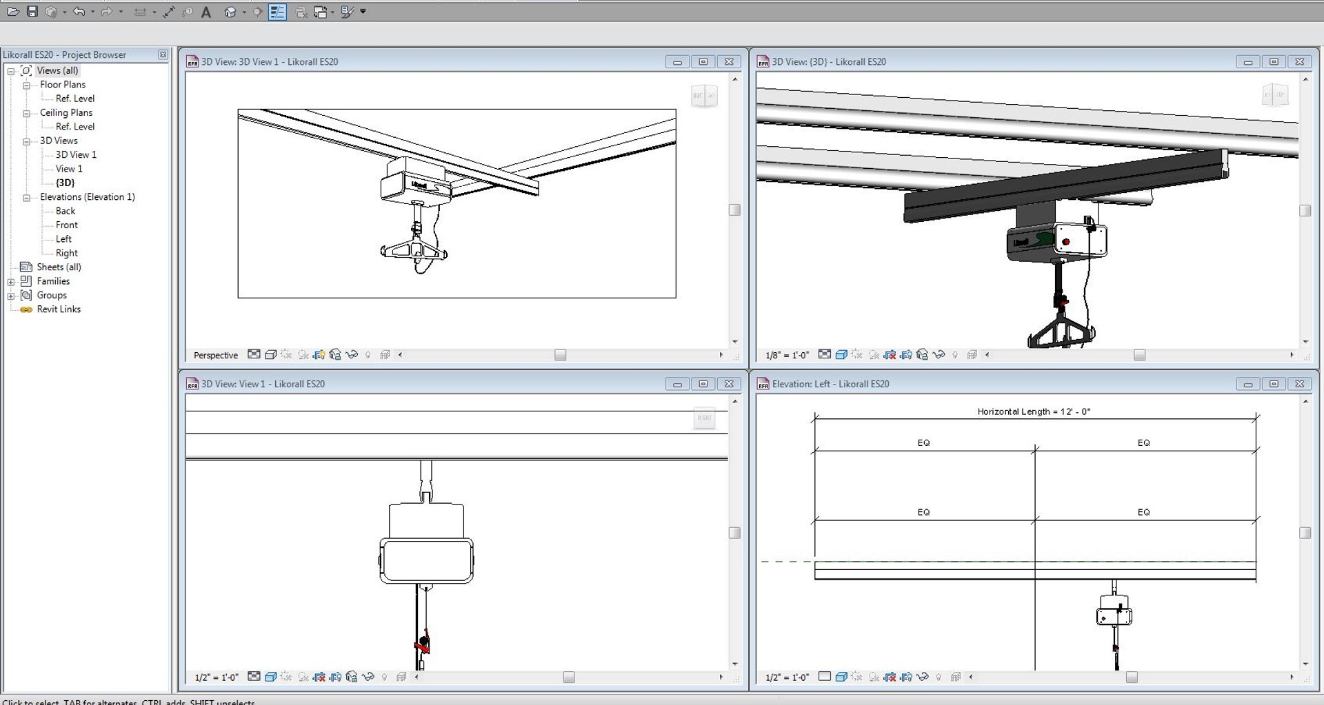Toggle Reveal Hidden Elements bulb in Elevation Left window
Screen dimensions: 1324x705
pyautogui.click(x=939, y=677)
